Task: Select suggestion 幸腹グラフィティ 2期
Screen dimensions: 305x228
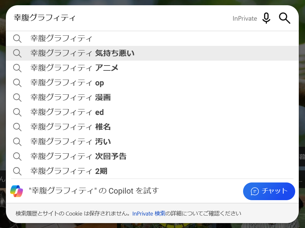Action: tap(152, 171)
